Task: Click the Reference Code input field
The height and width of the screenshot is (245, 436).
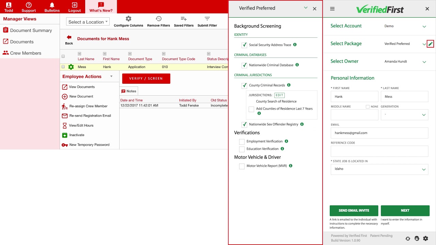Action: [379, 151]
